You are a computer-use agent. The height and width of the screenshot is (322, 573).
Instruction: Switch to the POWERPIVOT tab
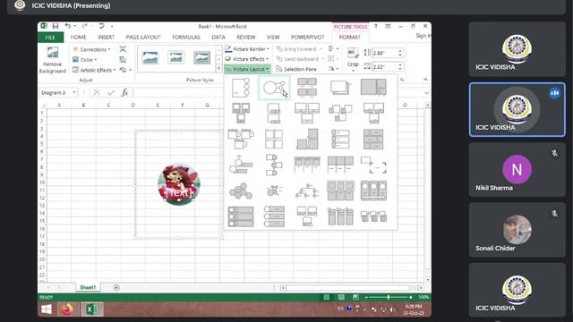click(307, 38)
